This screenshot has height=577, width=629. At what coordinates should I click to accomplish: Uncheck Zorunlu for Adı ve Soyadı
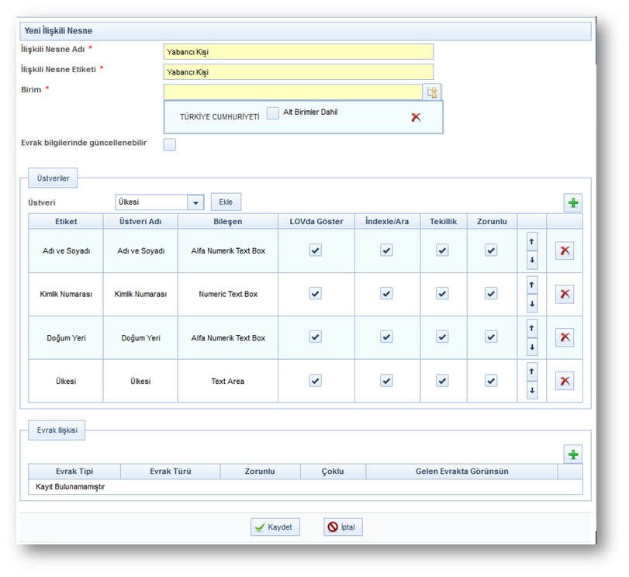(492, 250)
